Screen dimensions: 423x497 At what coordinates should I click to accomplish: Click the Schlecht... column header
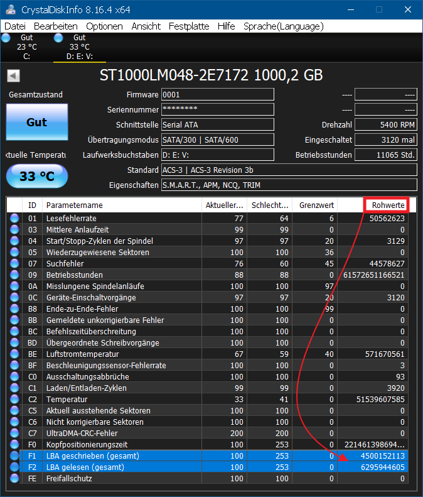tap(270, 205)
